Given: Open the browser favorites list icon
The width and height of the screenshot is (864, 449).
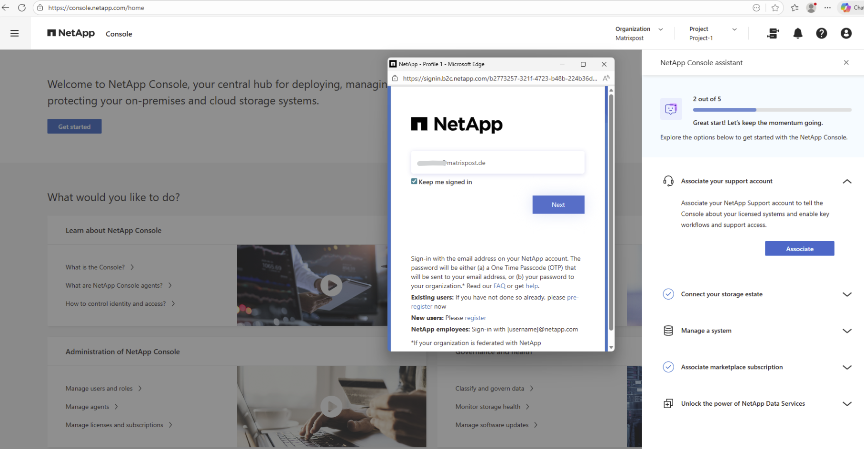Looking at the screenshot, I should (795, 8).
